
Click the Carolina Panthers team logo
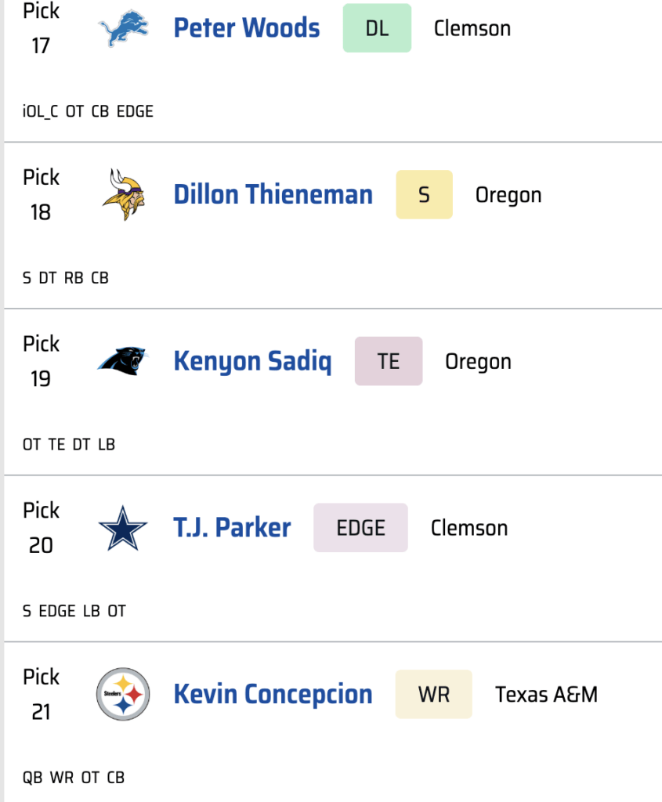(123, 361)
